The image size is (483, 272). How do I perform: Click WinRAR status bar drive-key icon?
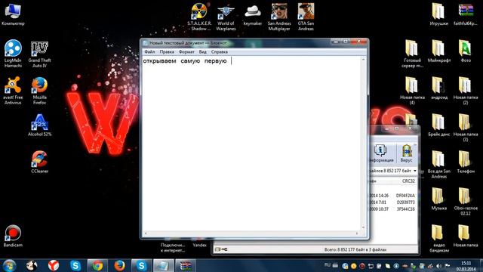point(221,249)
